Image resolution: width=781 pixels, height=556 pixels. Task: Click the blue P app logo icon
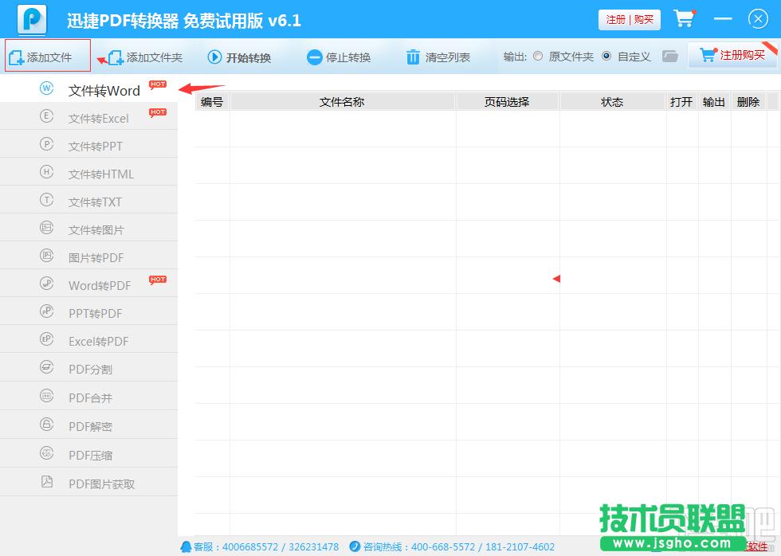pos(30,18)
